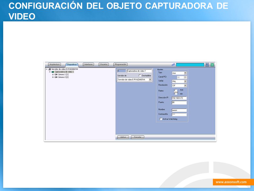Image resolution: width=254 pixels, height=191 pixels.
Task: Open the Servidor de video E-RYAZANOVA dropdown
Action: (x=134, y=80)
